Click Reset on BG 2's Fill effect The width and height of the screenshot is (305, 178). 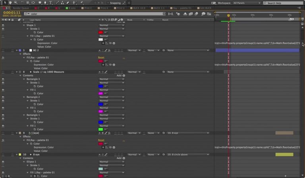(x=101, y=57)
